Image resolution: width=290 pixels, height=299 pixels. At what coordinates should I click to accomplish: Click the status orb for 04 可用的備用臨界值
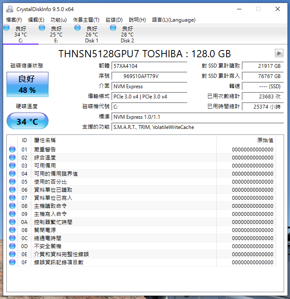[x=12, y=173]
